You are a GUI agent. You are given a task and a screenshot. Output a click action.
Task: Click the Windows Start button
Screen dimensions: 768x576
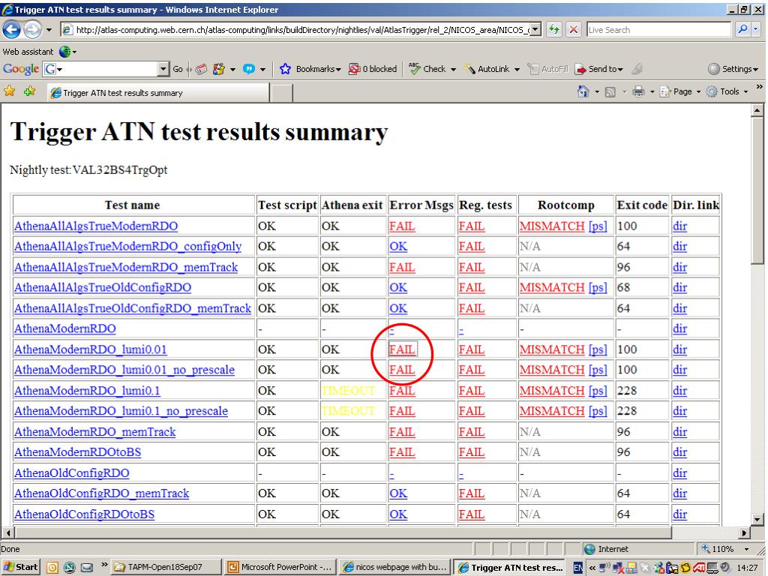point(20,567)
